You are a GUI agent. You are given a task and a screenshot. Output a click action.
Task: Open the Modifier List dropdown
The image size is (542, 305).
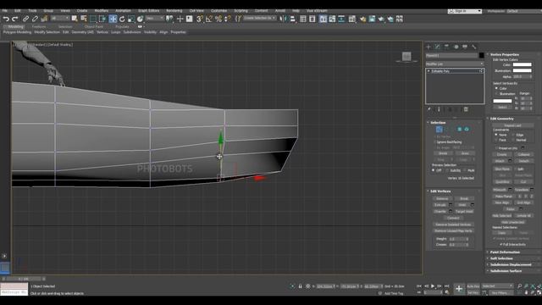pos(455,64)
